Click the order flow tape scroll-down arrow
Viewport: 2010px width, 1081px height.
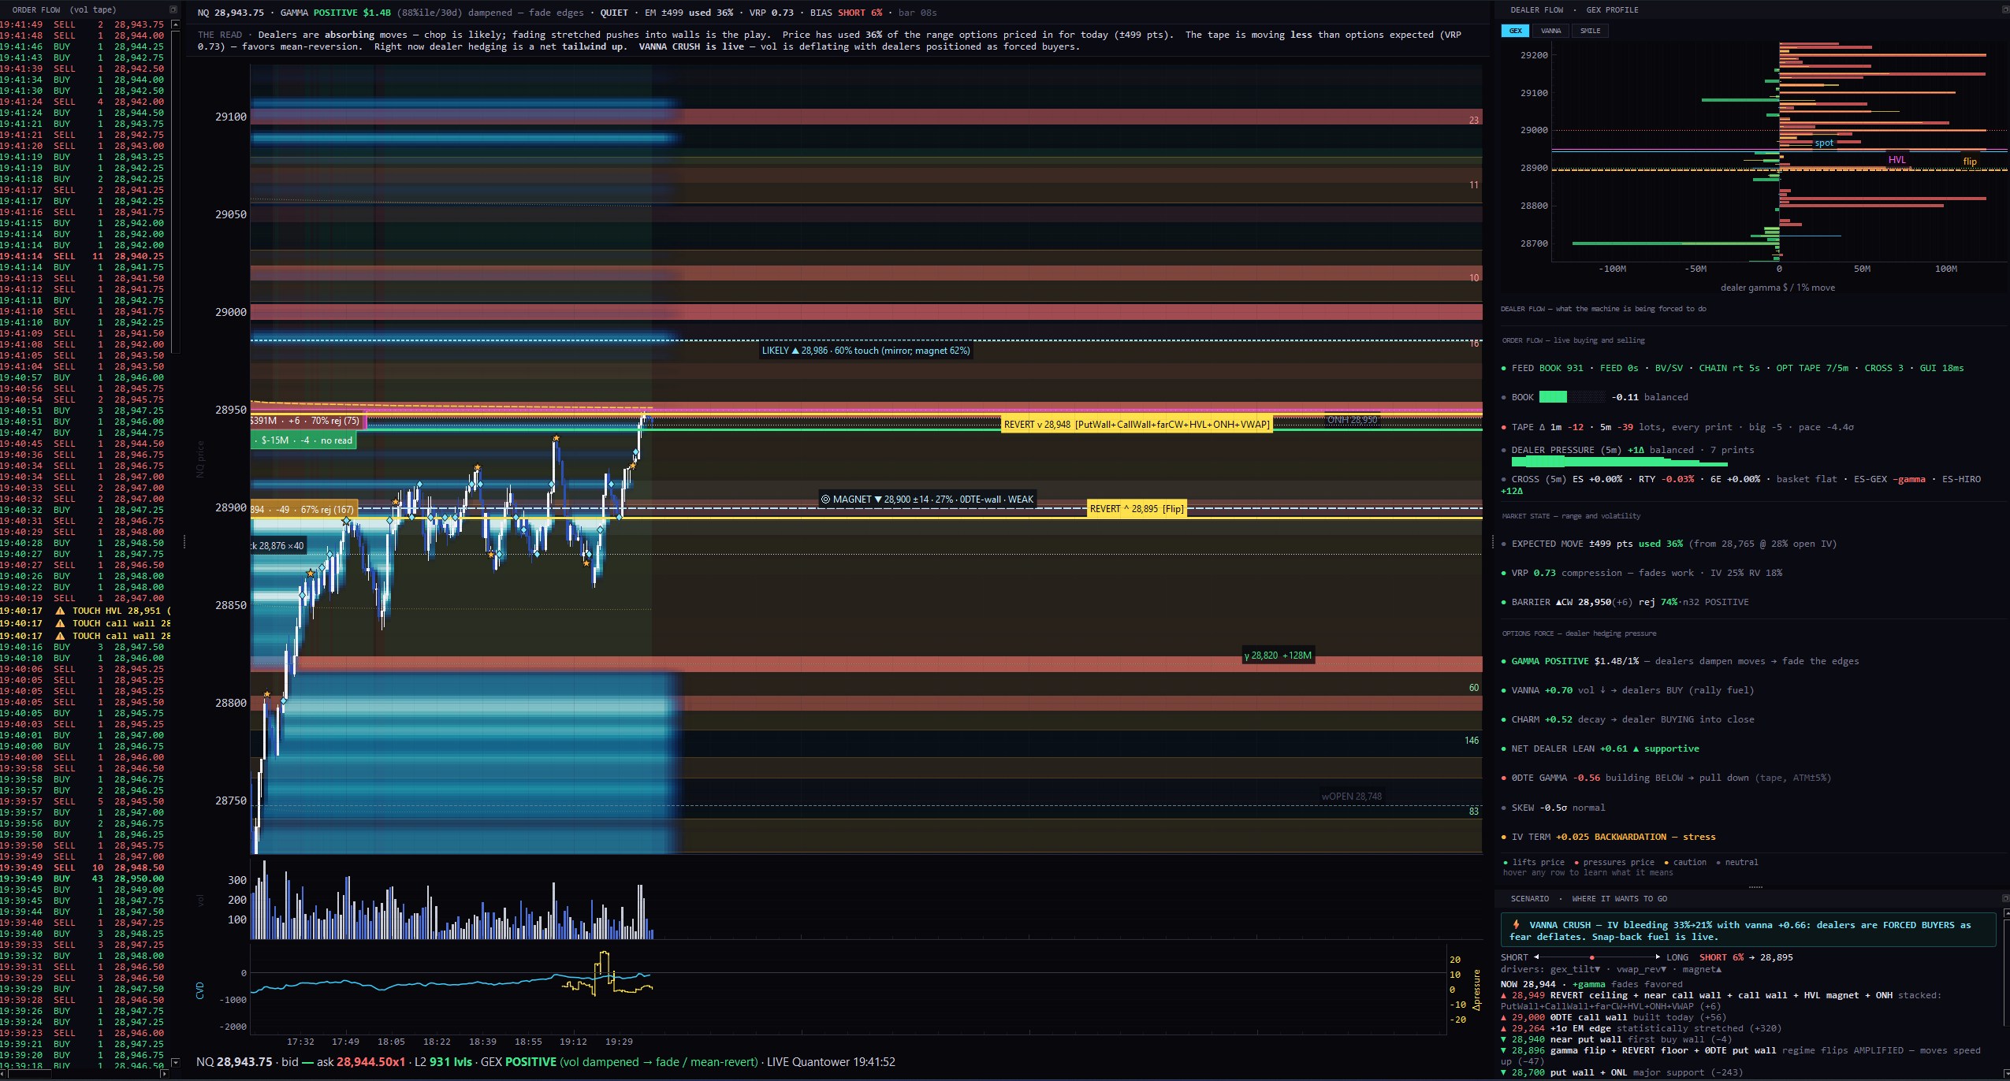[x=175, y=1062]
